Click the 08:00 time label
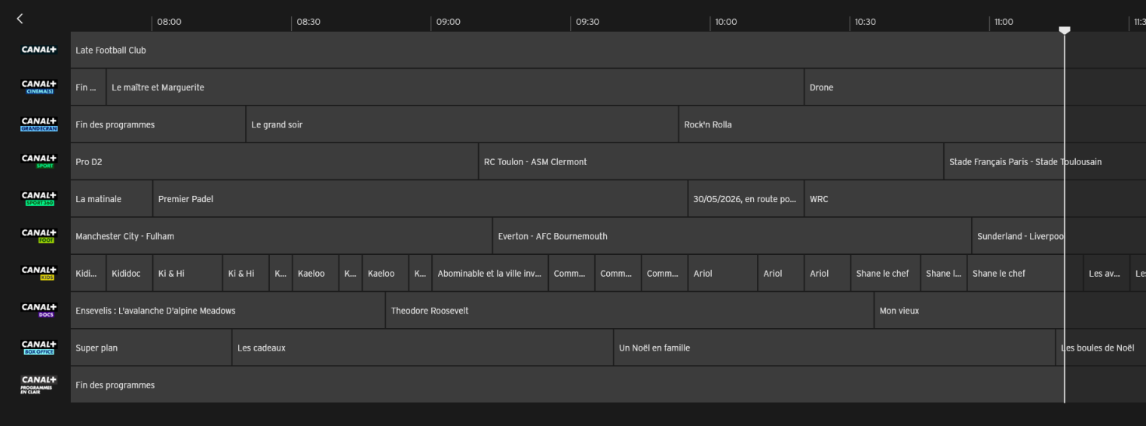 [x=169, y=22]
